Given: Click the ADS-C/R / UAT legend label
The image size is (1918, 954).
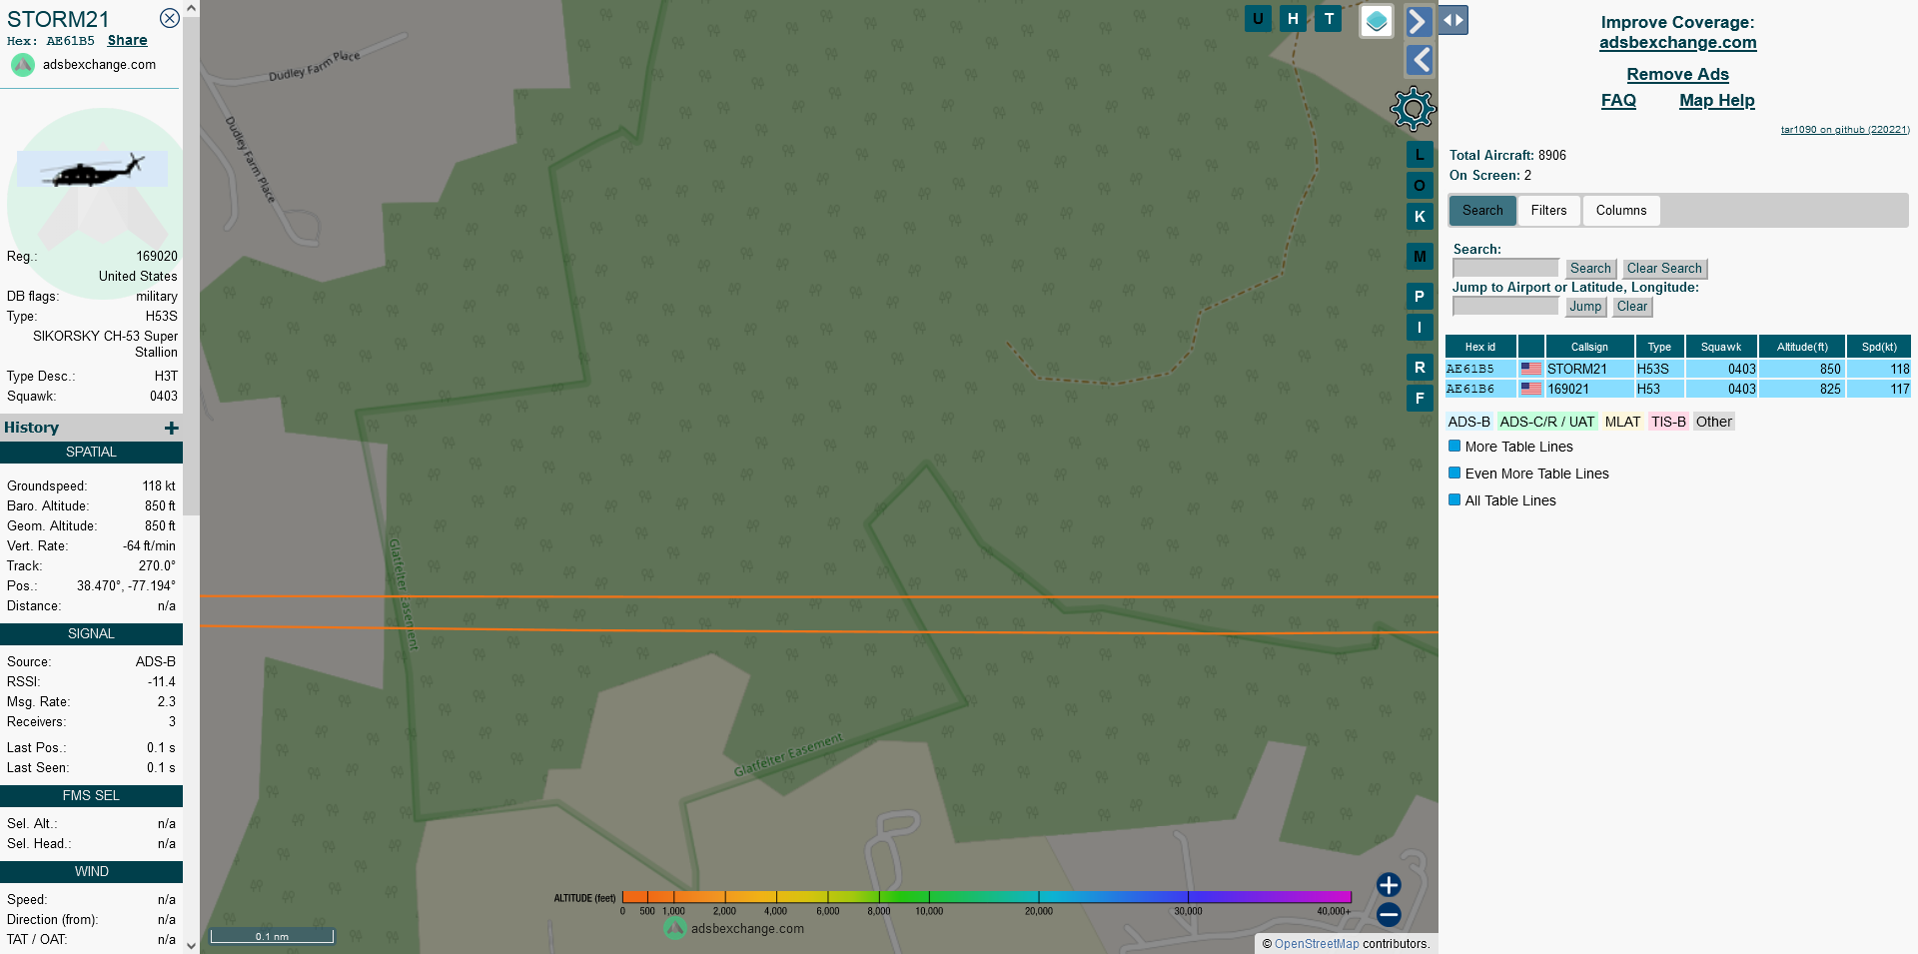Looking at the screenshot, I should coord(1546,422).
